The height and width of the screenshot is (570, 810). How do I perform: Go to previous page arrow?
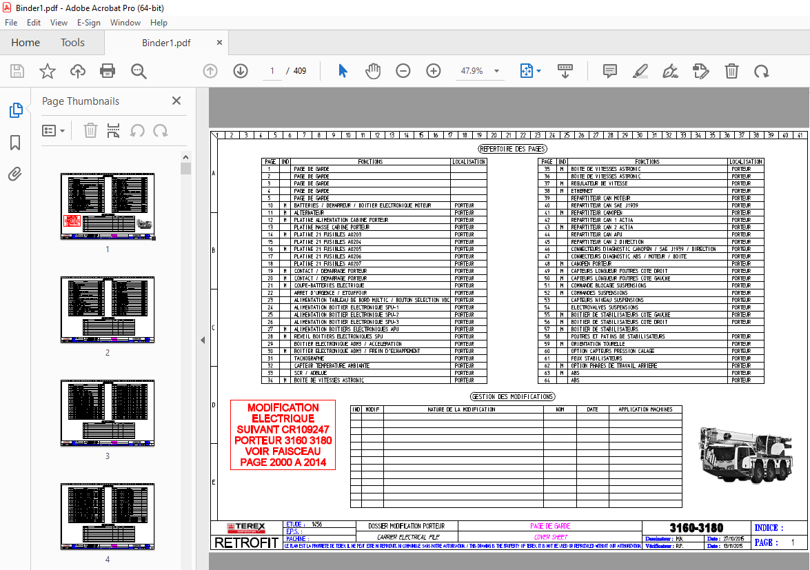click(210, 71)
